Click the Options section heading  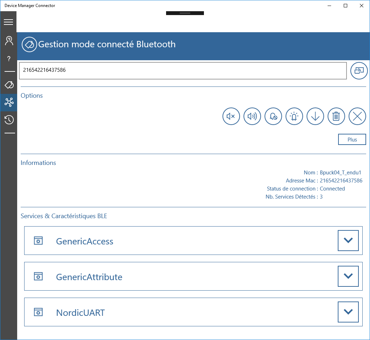click(x=32, y=96)
